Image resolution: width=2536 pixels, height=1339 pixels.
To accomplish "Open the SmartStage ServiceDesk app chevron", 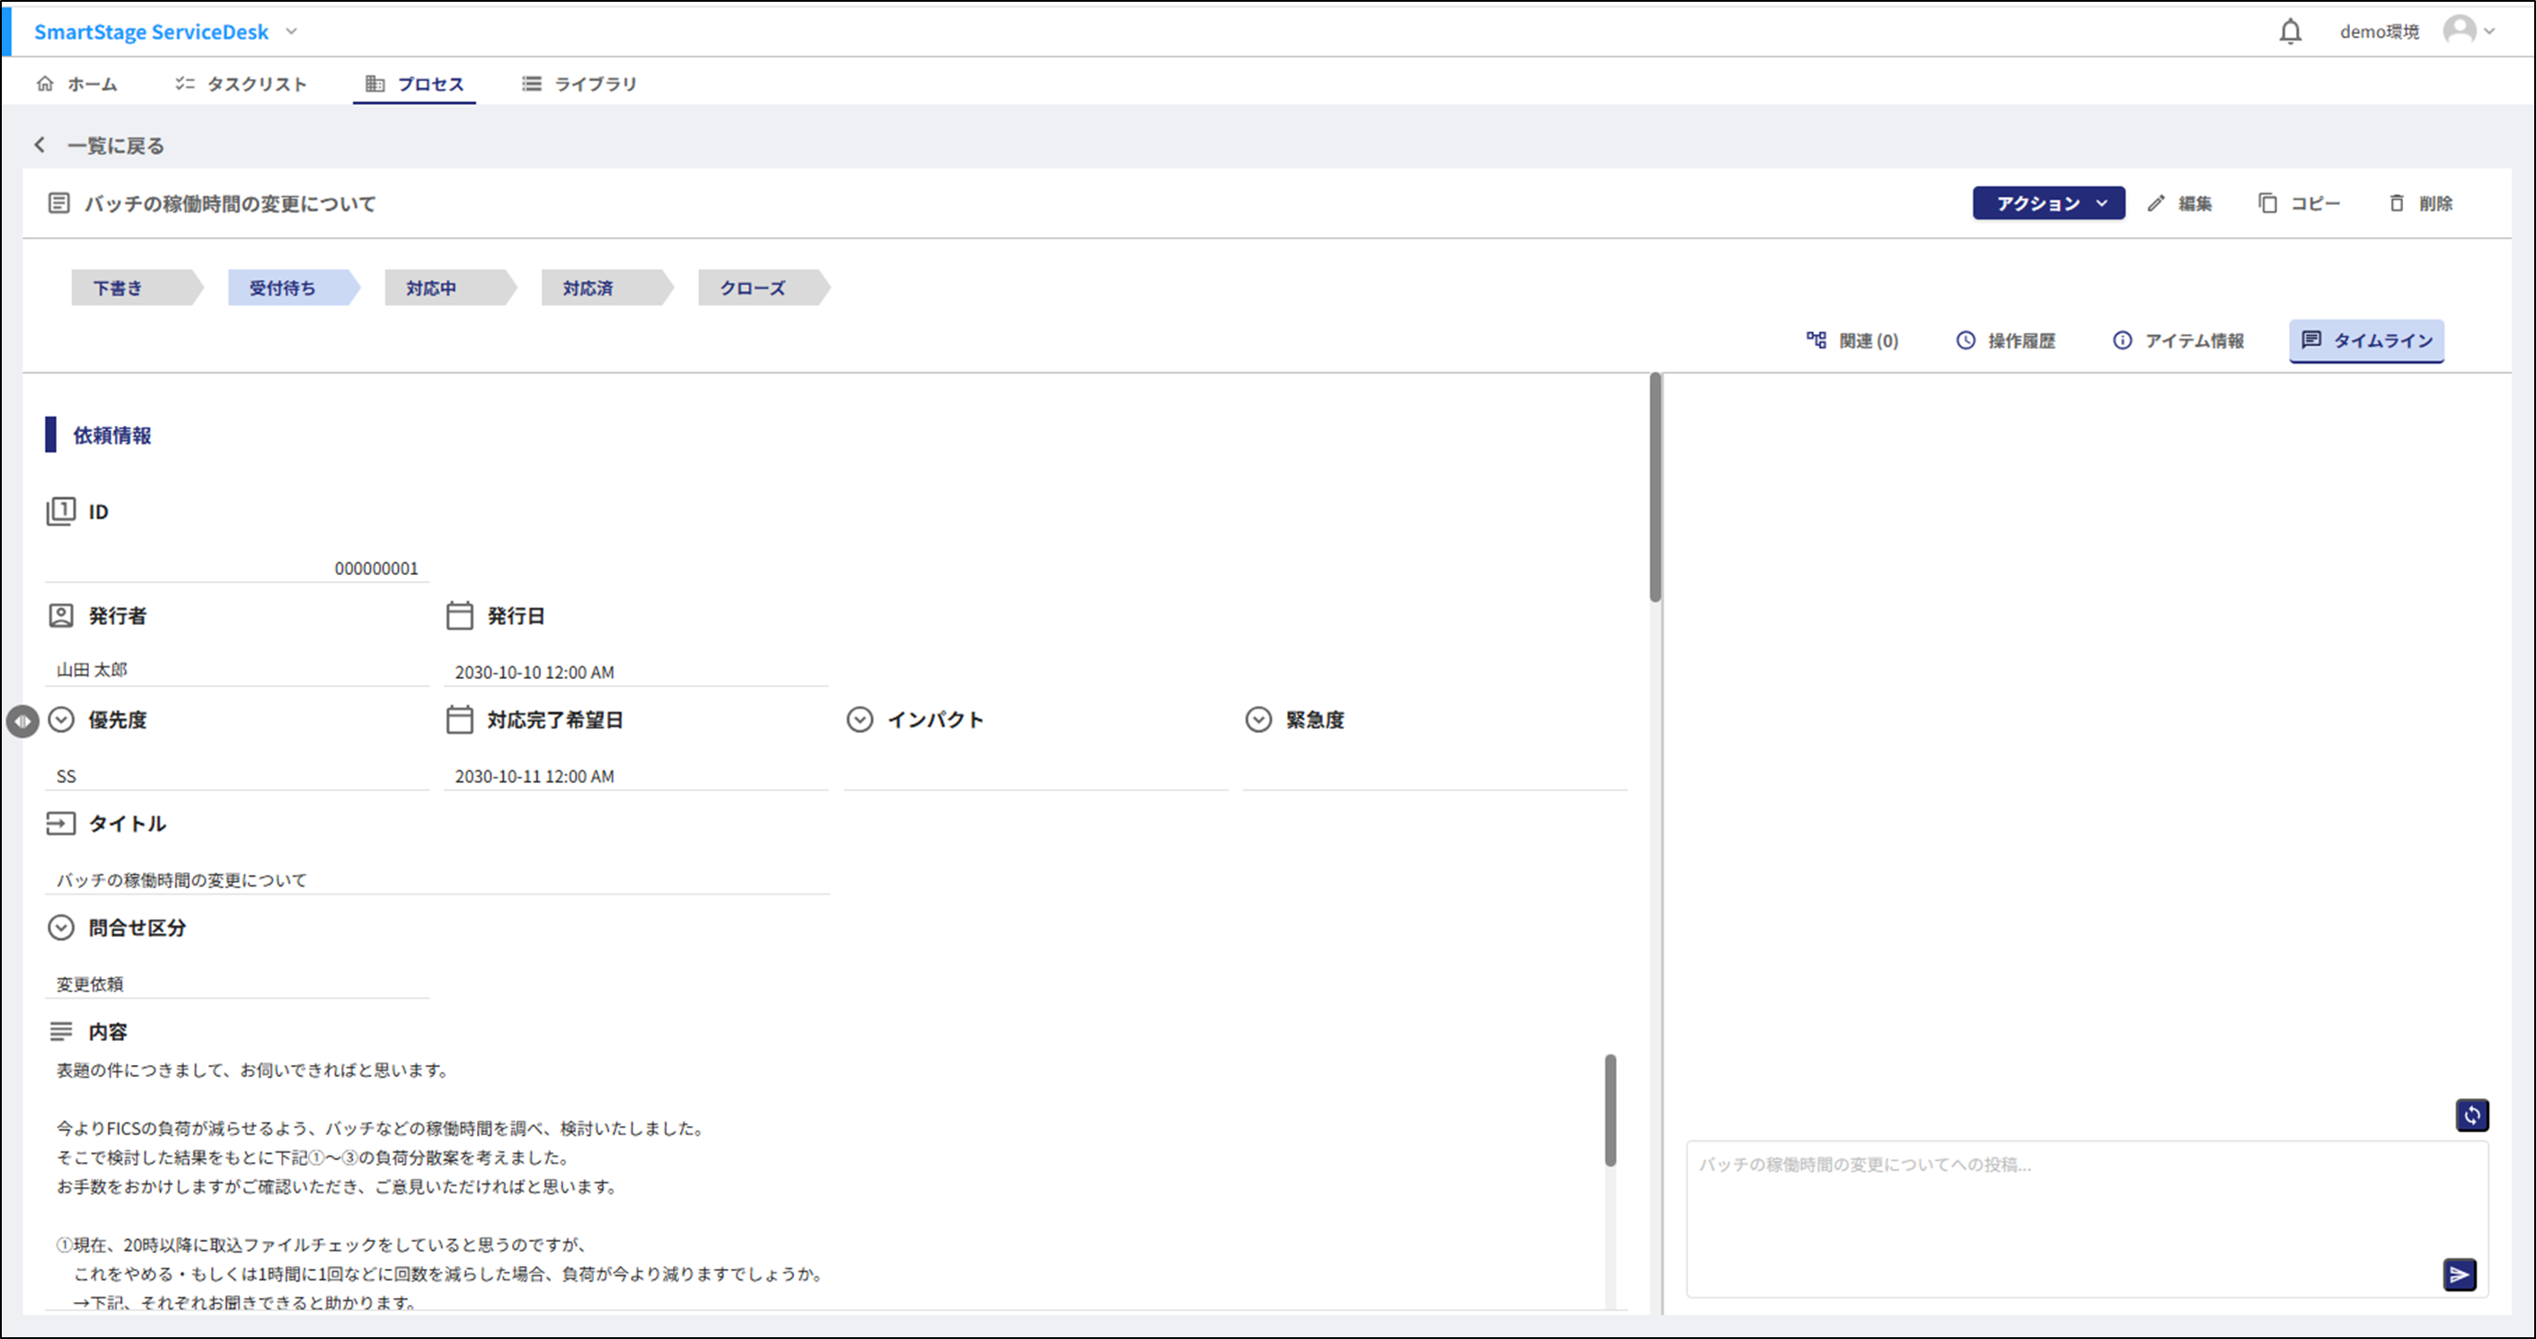I will pyautogui.click(x=291, y=31).
